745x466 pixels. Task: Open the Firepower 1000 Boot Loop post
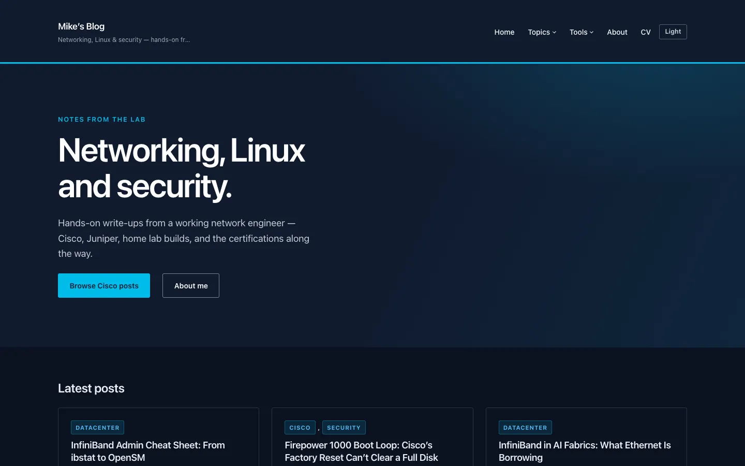(x=361, y=452)
